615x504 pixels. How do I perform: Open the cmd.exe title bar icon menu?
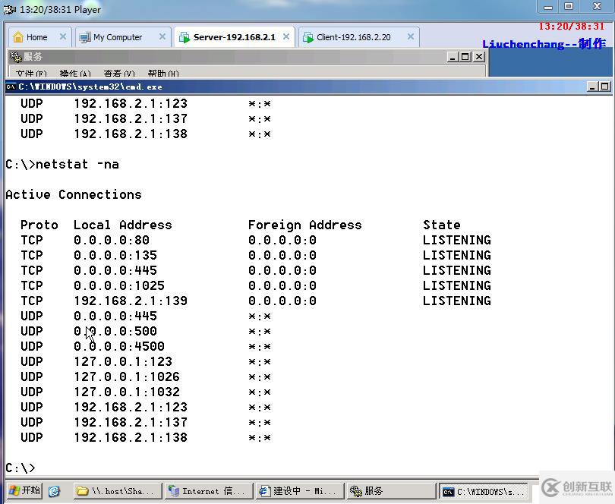11,87
